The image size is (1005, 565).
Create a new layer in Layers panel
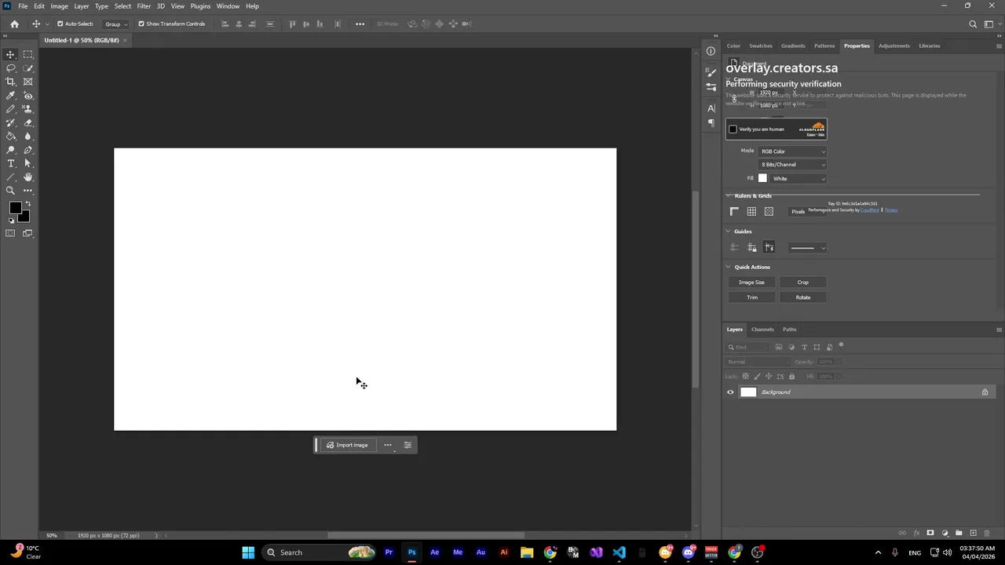click(x=973, y=534)
